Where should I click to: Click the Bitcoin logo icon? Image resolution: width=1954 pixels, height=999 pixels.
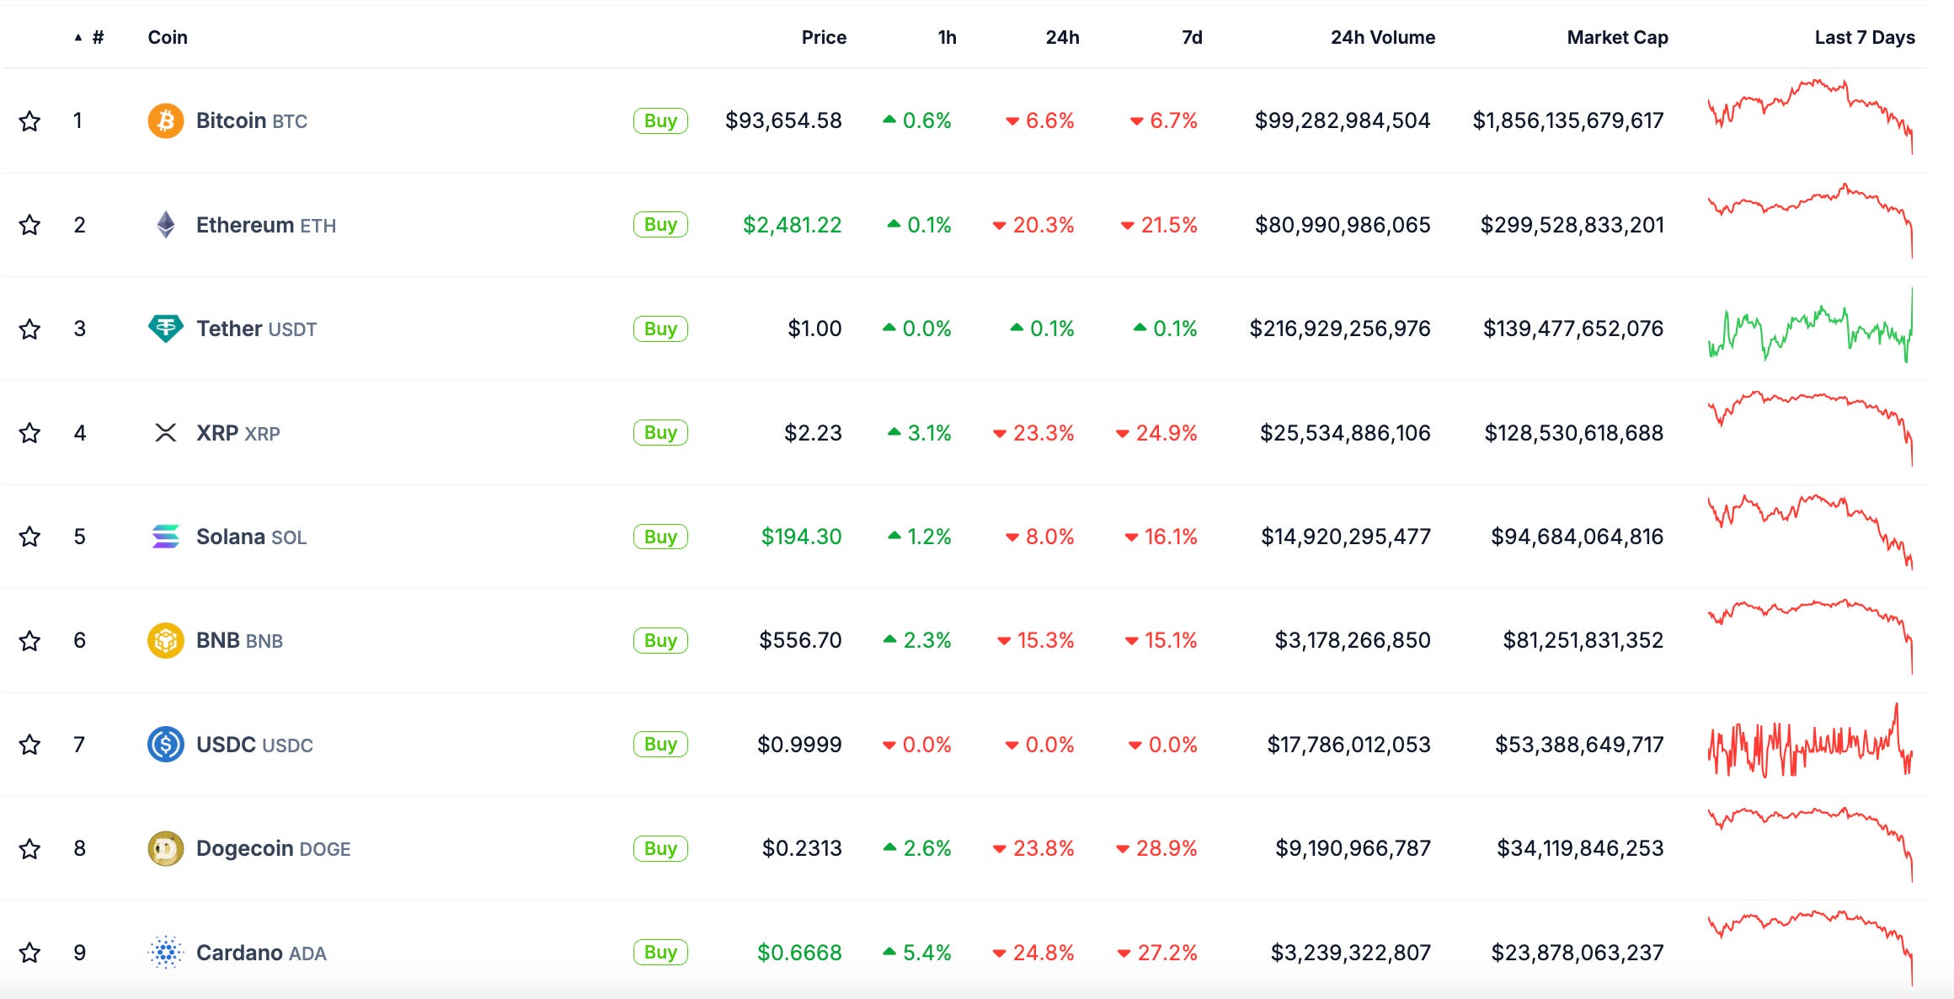tap(166, 120)
